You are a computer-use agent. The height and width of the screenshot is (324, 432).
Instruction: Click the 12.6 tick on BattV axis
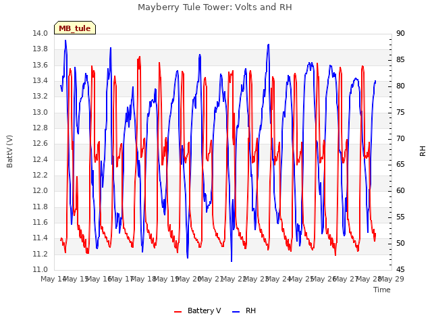pos(40,144)
